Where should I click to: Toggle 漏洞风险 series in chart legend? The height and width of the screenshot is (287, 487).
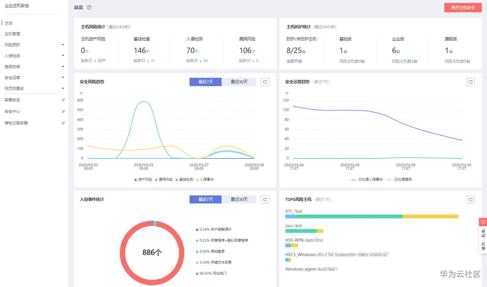[x=164, y=180]
